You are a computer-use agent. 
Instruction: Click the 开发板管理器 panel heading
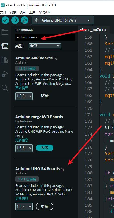pos(24,30)
